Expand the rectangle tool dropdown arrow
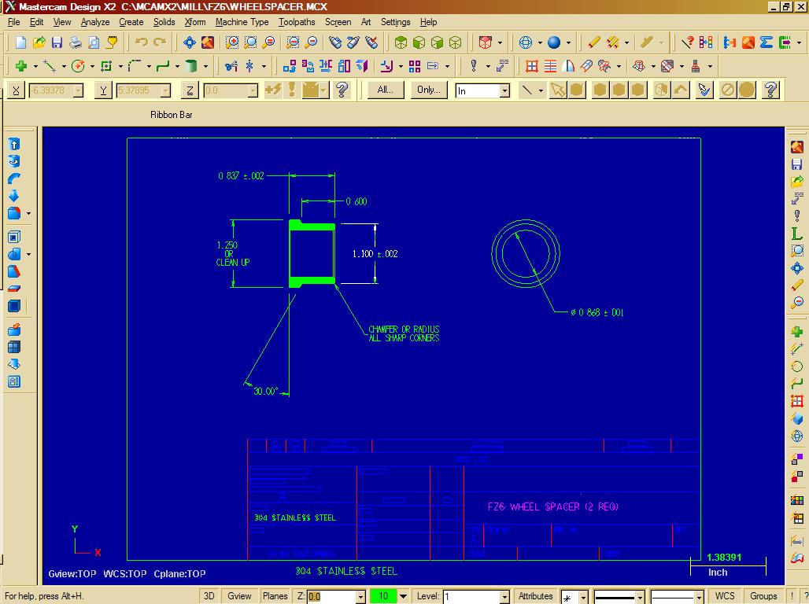Image resolution: width=809 pixels, height=604 pixels. [x=120, y=67]
